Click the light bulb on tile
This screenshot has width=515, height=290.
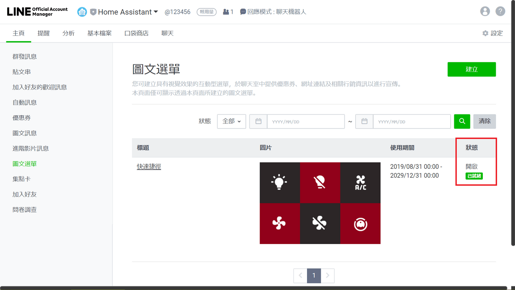(x=280, y=182)
